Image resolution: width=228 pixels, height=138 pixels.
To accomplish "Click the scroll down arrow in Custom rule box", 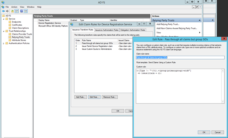I will [223, 102].
